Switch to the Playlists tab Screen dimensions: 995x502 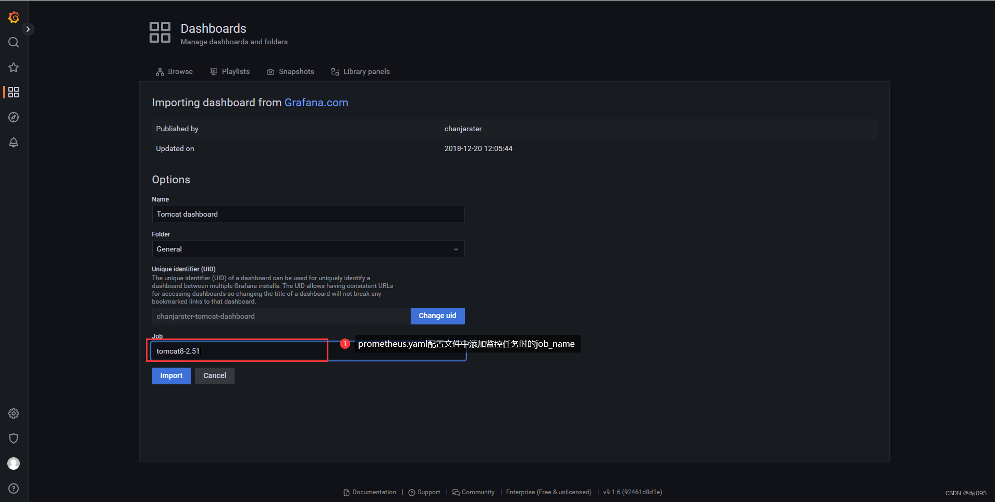tap(230, 71)
